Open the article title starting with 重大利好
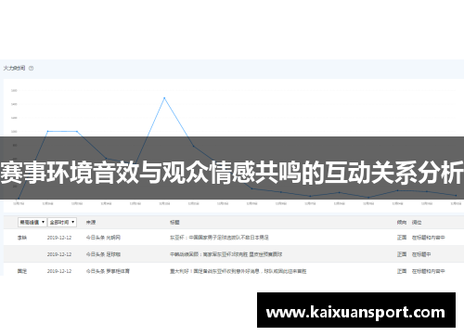The image size is (464, 336). [x=238, y=271]
